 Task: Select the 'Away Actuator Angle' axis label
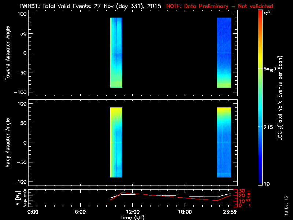pos(7,143)
